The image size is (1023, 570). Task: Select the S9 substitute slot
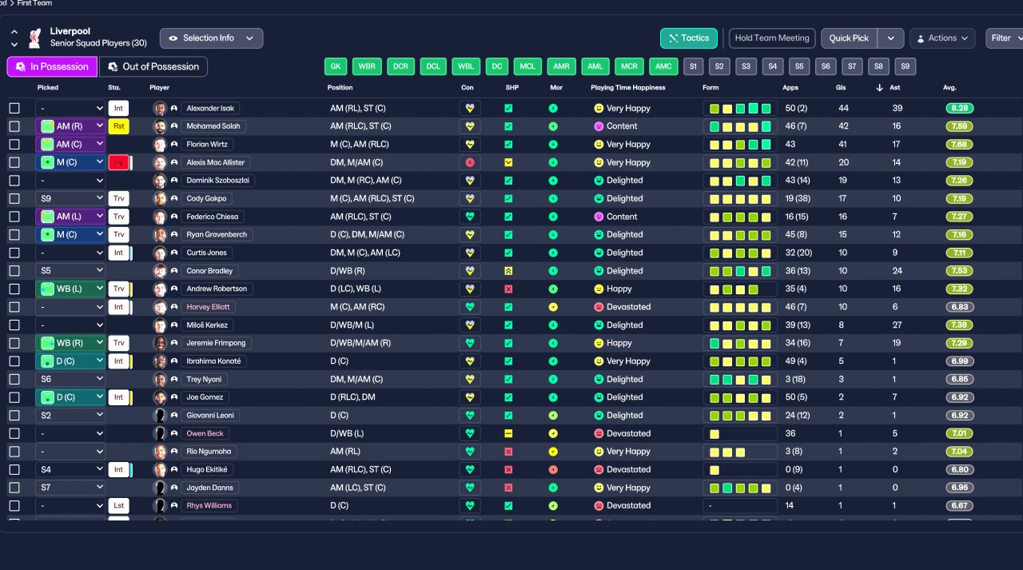pyautogui.click(x=906, y=66)
